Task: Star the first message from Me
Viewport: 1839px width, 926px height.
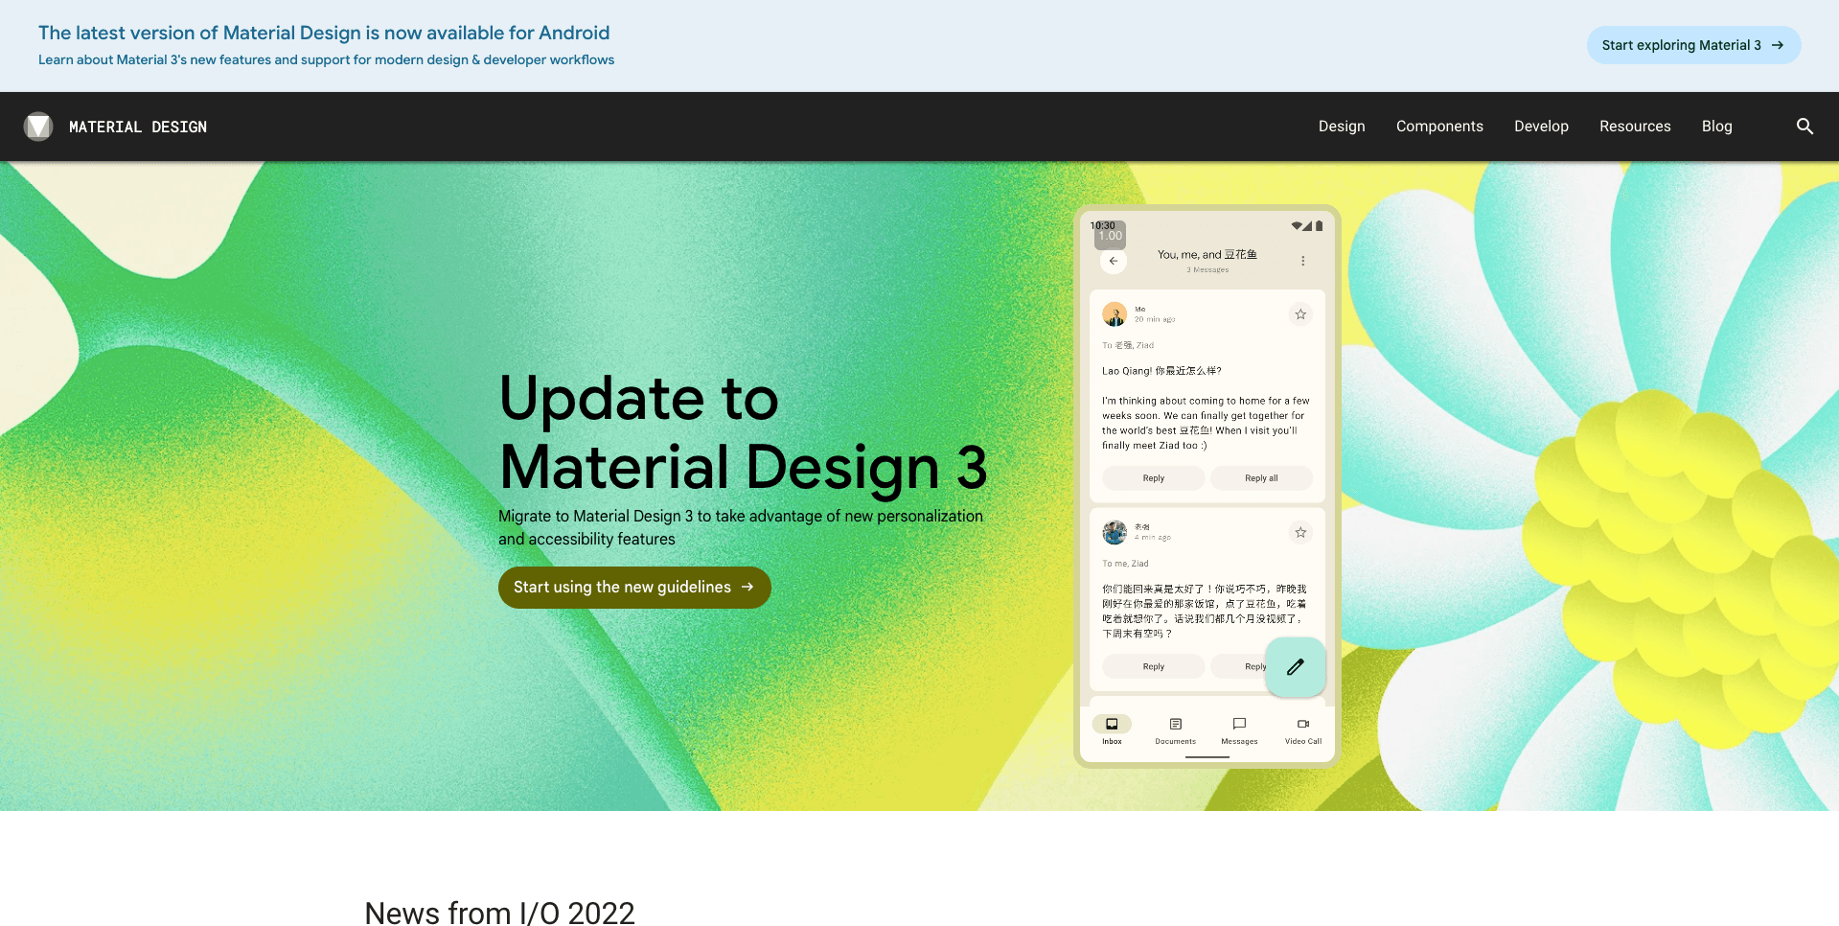Action: tap(1300, 314)
